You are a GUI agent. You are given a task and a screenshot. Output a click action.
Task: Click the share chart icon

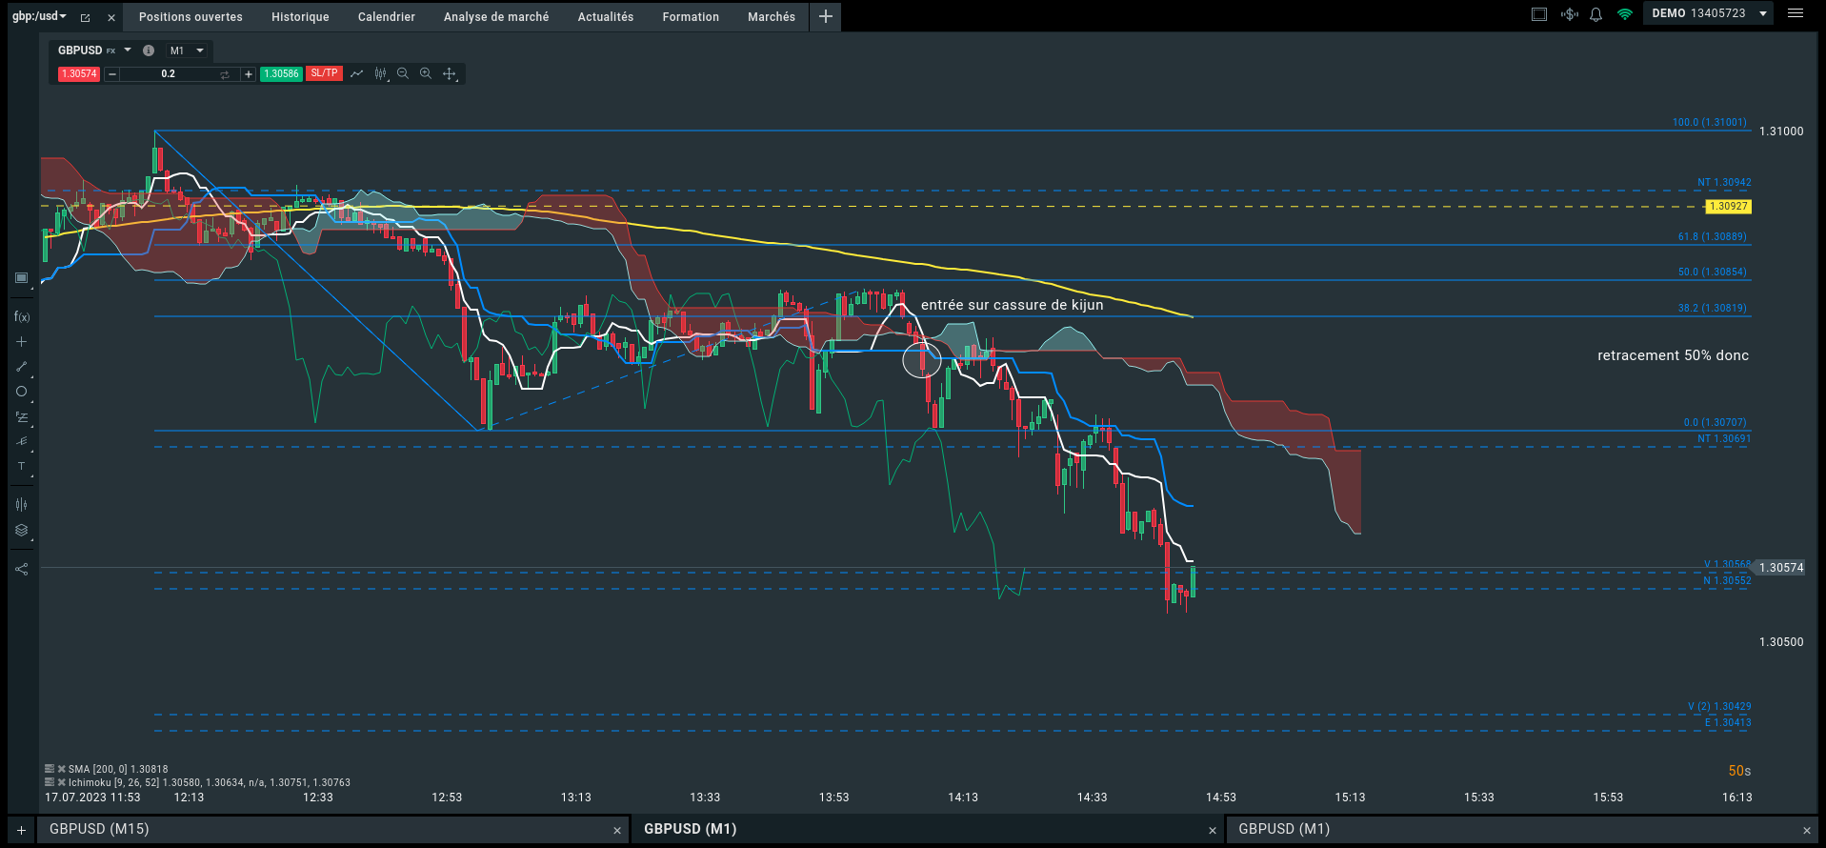tap(22, 570)
